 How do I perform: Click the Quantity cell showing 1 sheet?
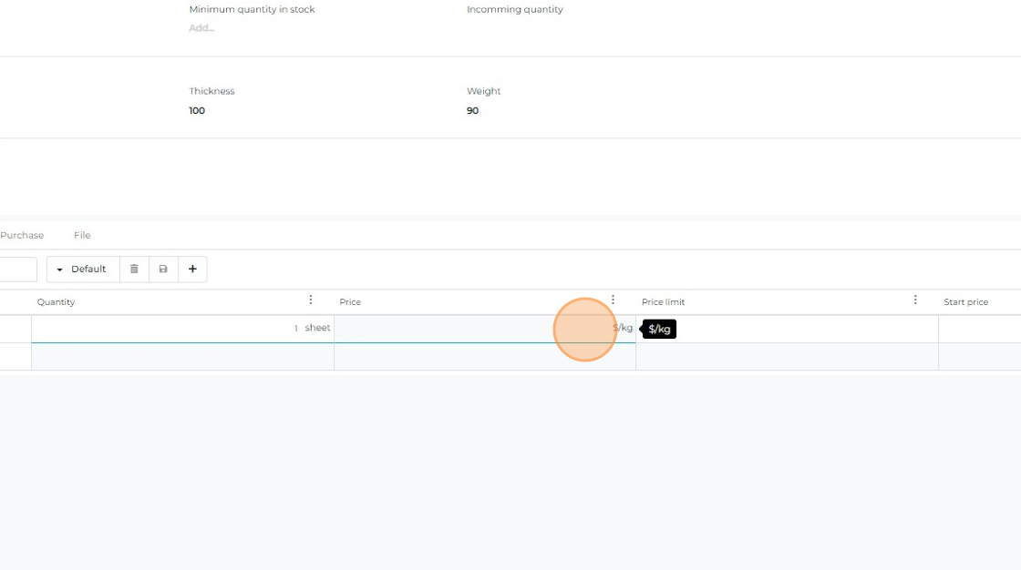tap(182, 329)
